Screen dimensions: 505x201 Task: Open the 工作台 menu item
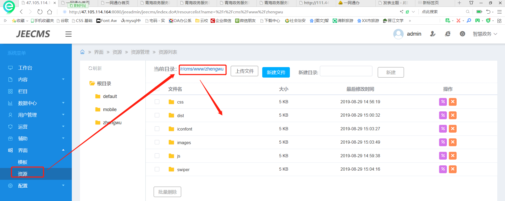[36, 68]
